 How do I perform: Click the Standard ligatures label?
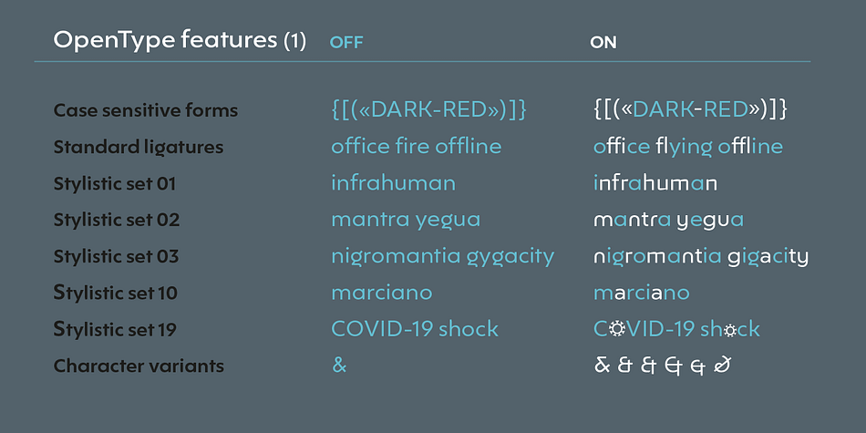tap(139, 148)
